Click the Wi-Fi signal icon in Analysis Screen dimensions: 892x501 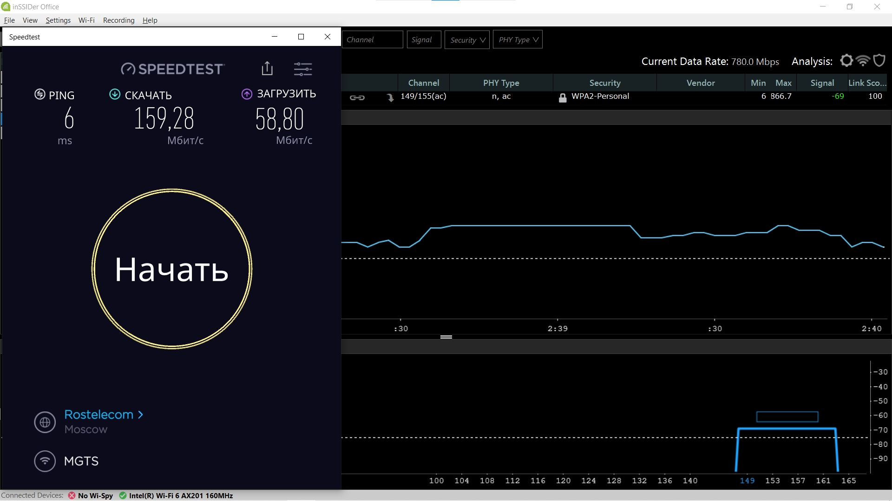click(863, 61)
